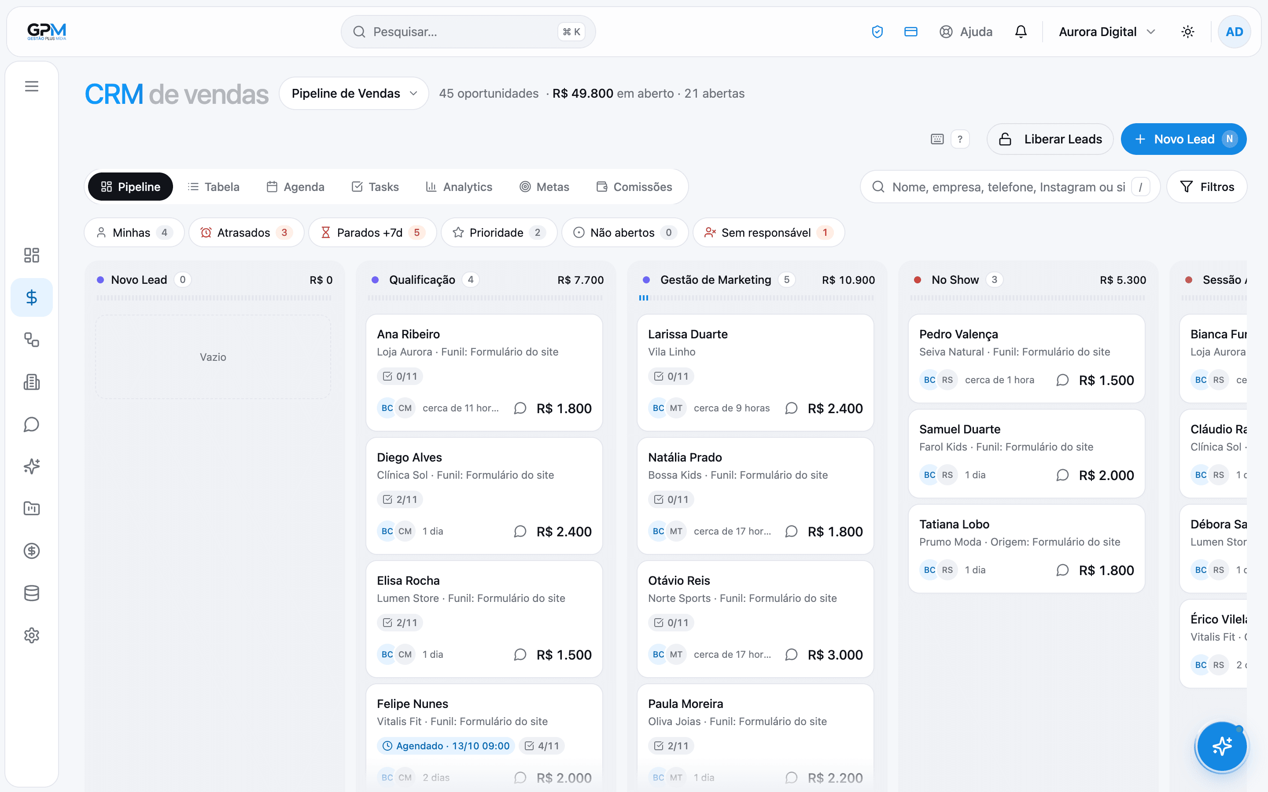Click the shield check icon in header
The height and width of the screenshot is (792, 1268).
pyautogui.click(x=877, y=32)
